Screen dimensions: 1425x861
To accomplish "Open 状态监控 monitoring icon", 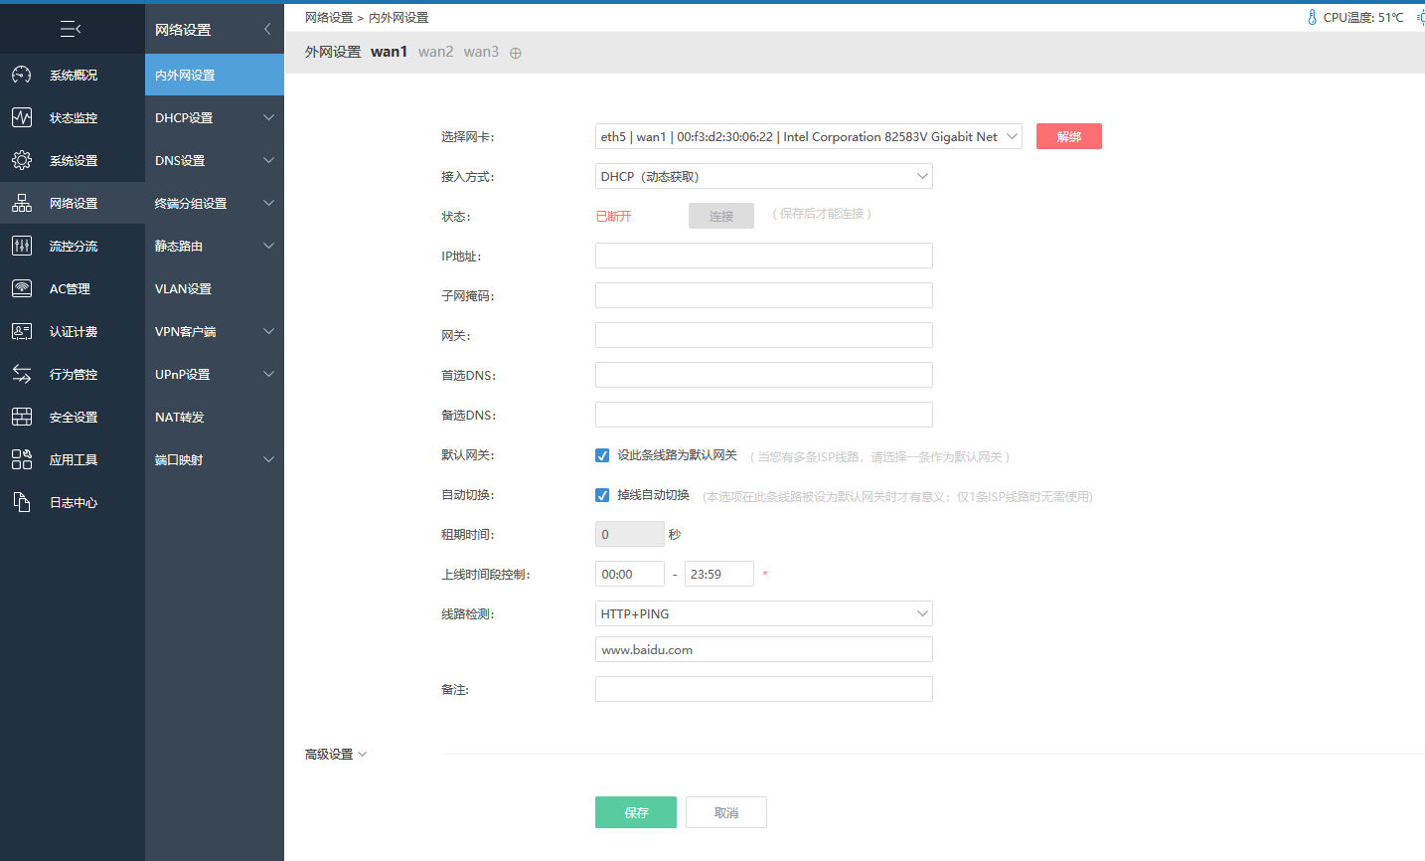I will [x=22, y=118].
